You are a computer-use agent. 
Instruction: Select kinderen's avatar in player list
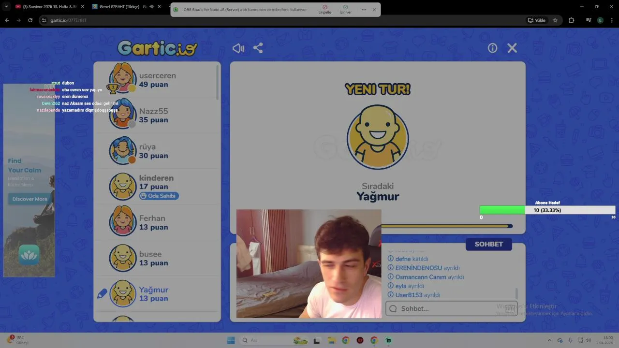click(122, 186)
